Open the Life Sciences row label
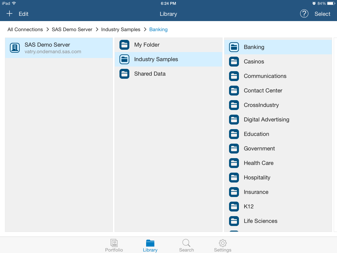 261,221
